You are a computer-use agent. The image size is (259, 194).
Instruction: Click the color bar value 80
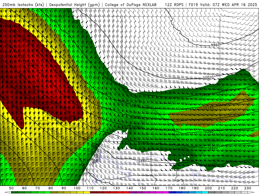point(51,188)
